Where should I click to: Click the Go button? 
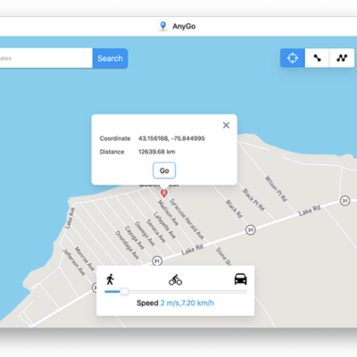[x=164, y=170]
